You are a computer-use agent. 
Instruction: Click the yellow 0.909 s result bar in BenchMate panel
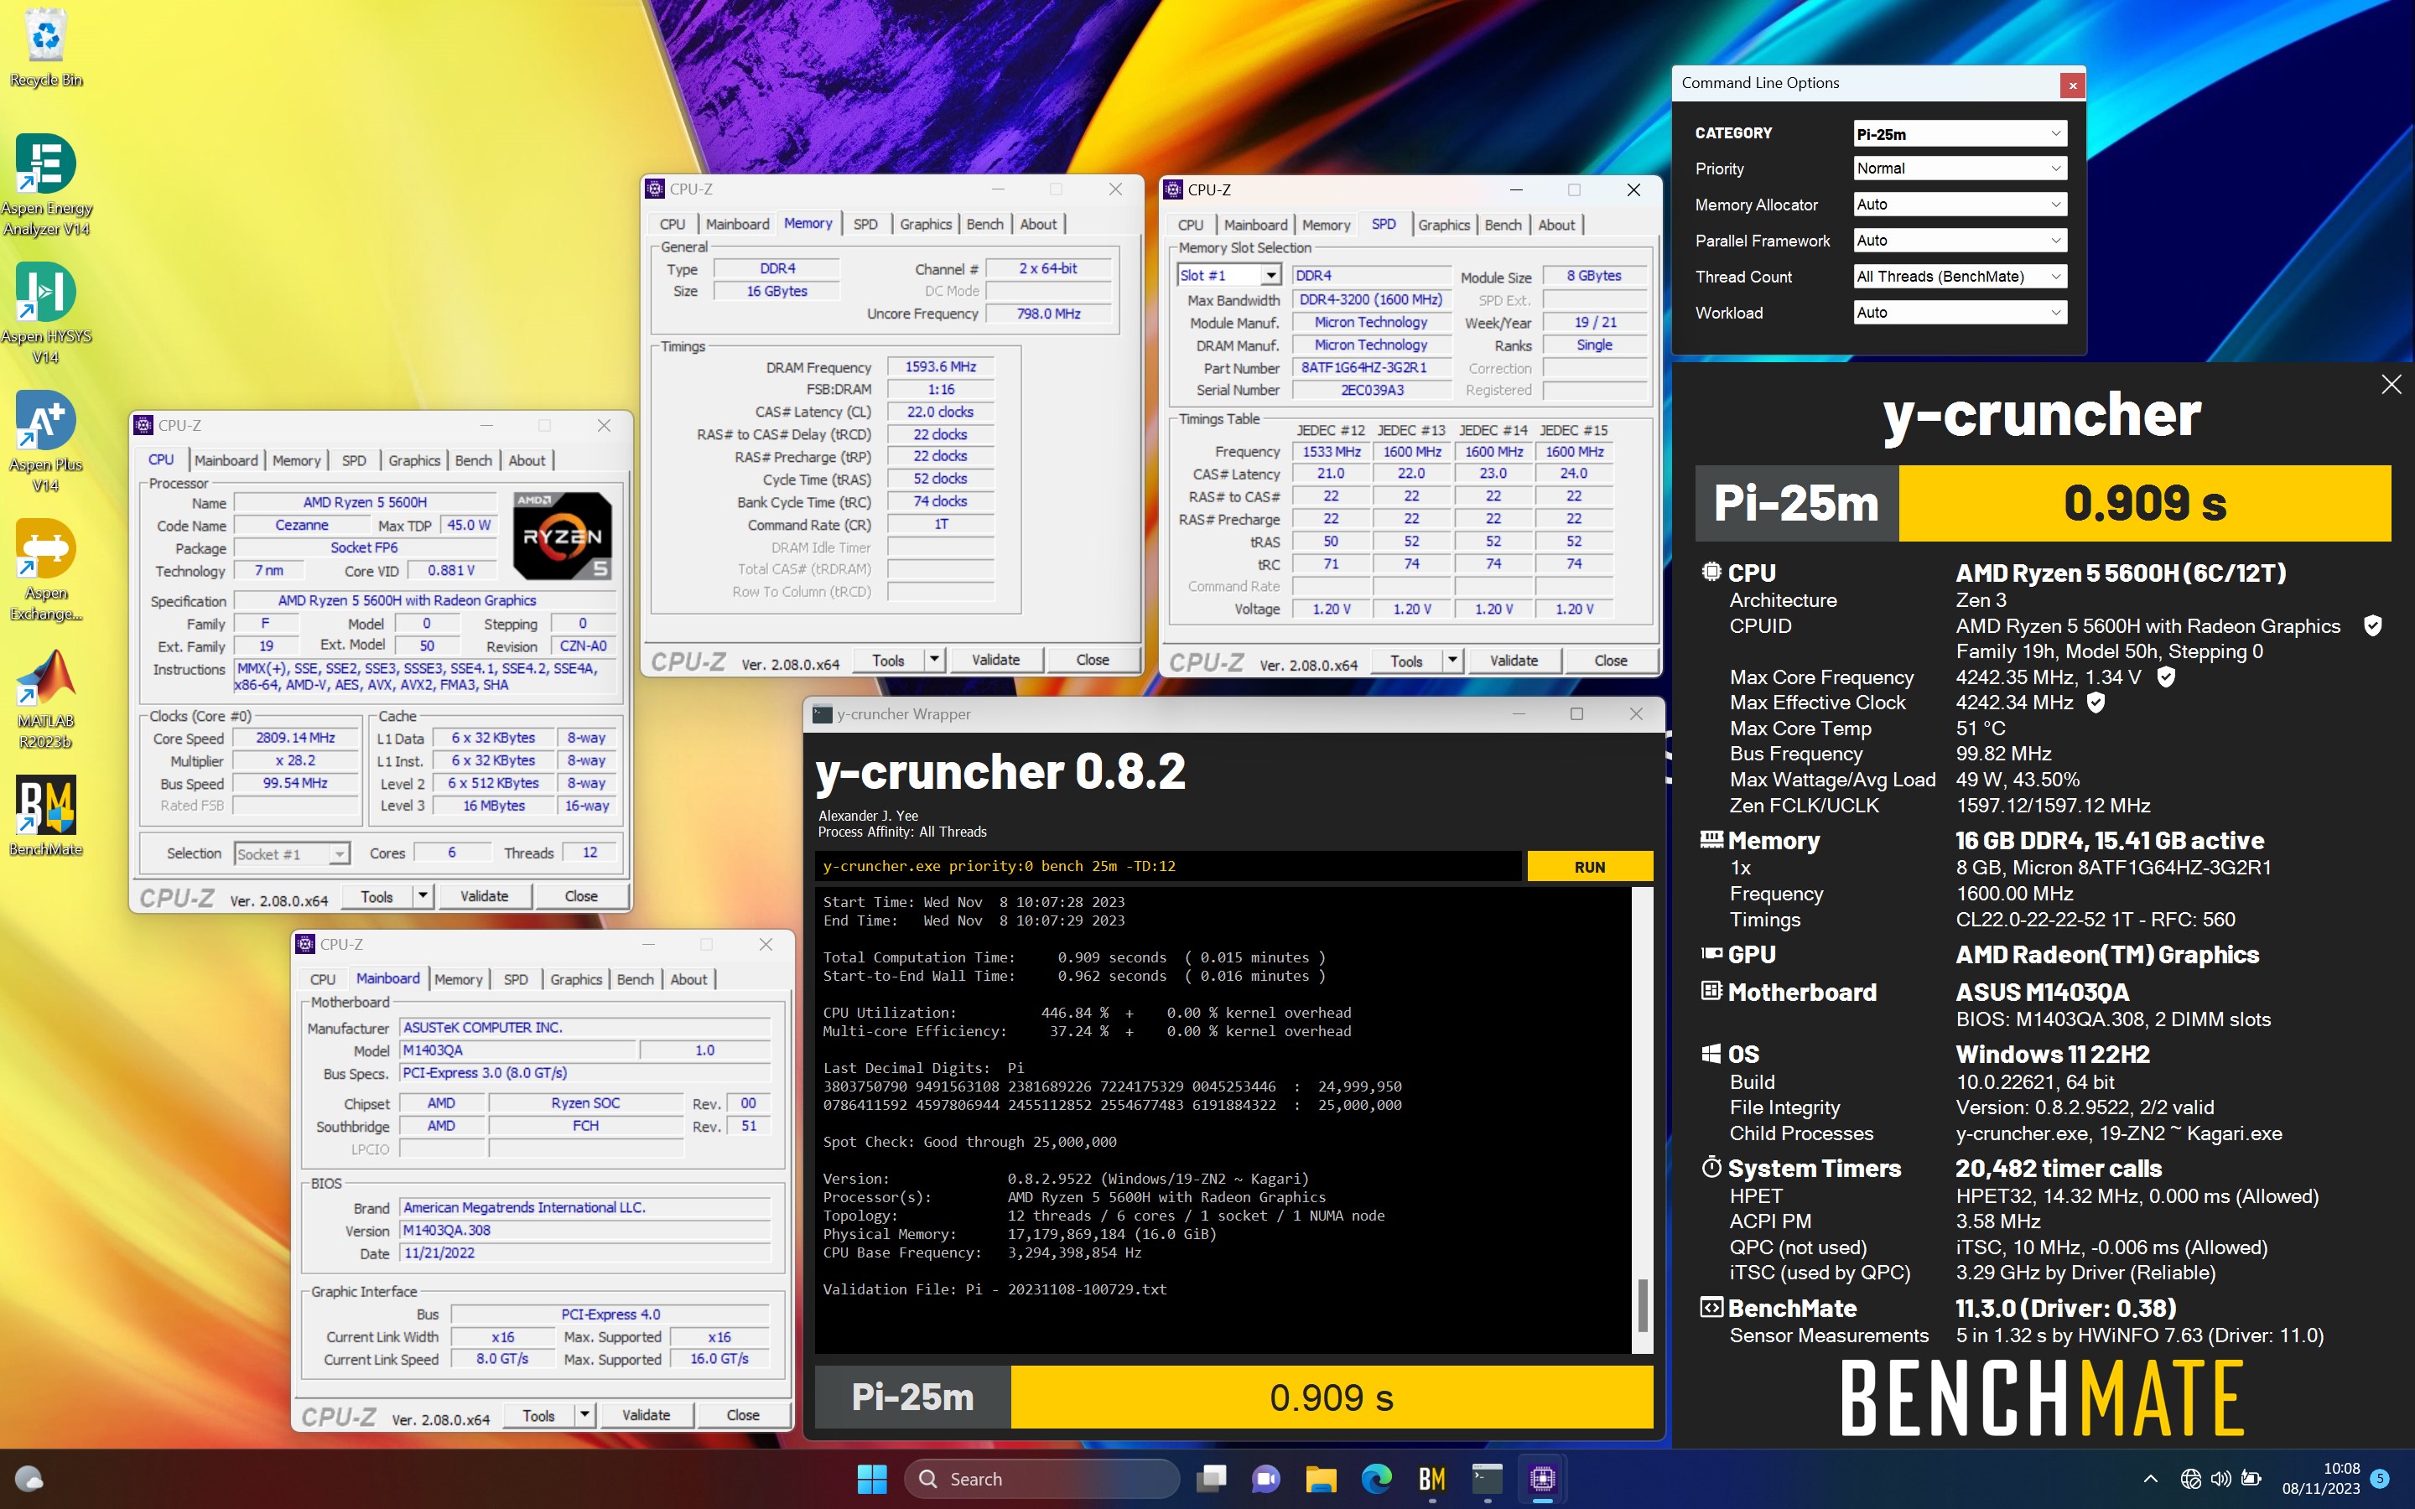point(2144,503)
